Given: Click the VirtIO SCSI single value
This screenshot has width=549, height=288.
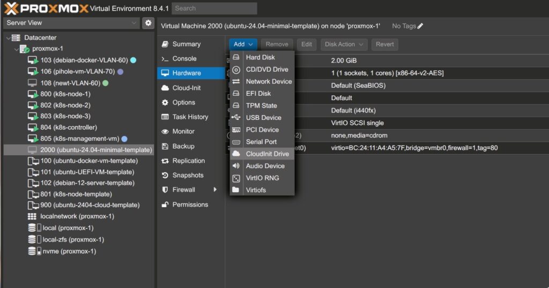Looking at the screenshot, I should point(357,123).
